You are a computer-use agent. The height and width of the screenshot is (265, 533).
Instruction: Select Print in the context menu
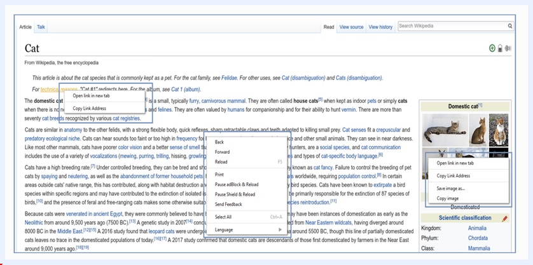click(219, 174)
